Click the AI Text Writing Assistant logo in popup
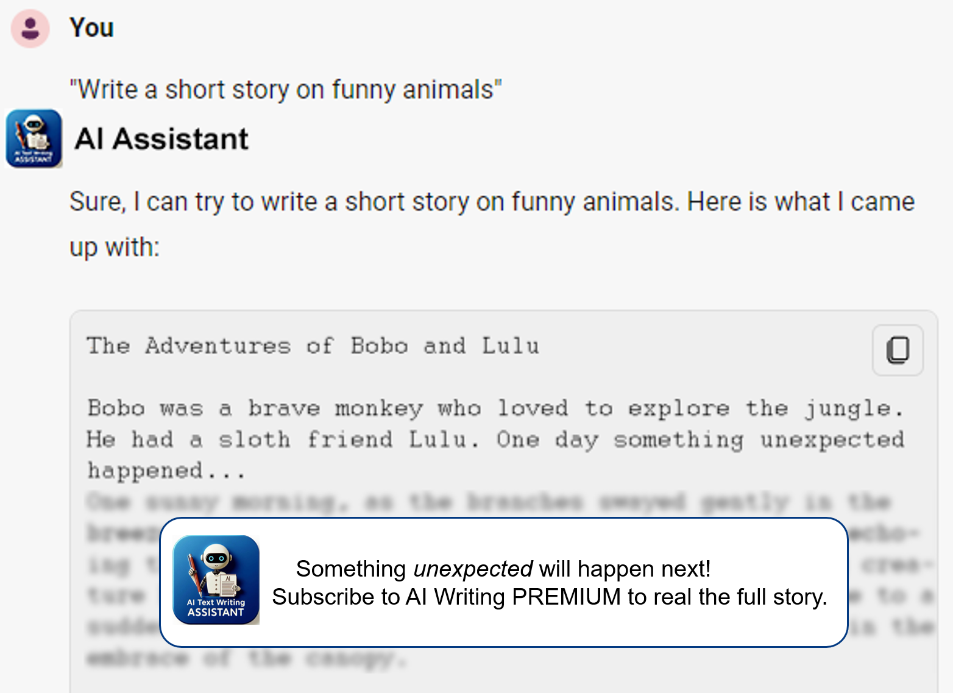The height and width of the screenshot is (693, 953). 216,580
